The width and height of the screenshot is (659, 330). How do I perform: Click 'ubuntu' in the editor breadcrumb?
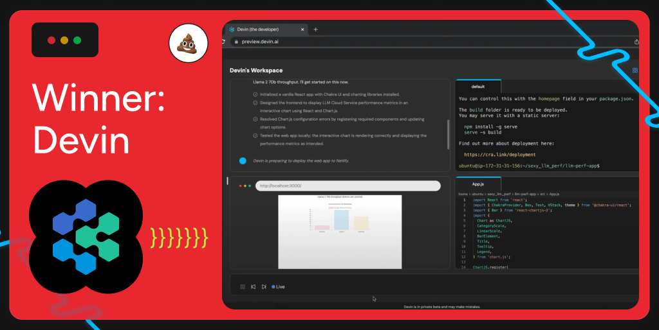[478, 194]
